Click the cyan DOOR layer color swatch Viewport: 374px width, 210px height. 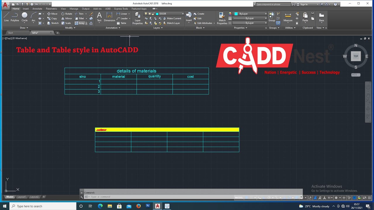tap(157, 14)
